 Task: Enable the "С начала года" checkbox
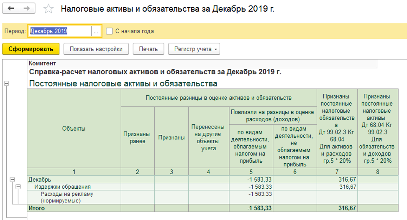click(x=109, y=31)
